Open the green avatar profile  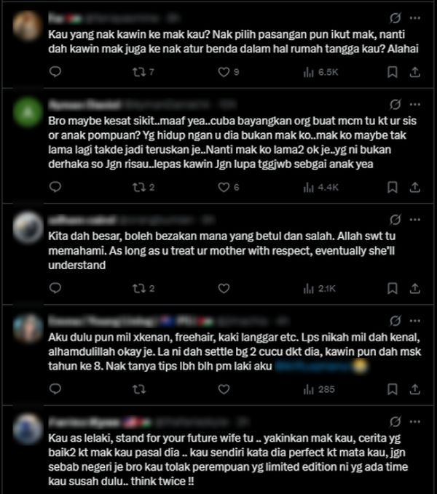click(x=28, y=112)
